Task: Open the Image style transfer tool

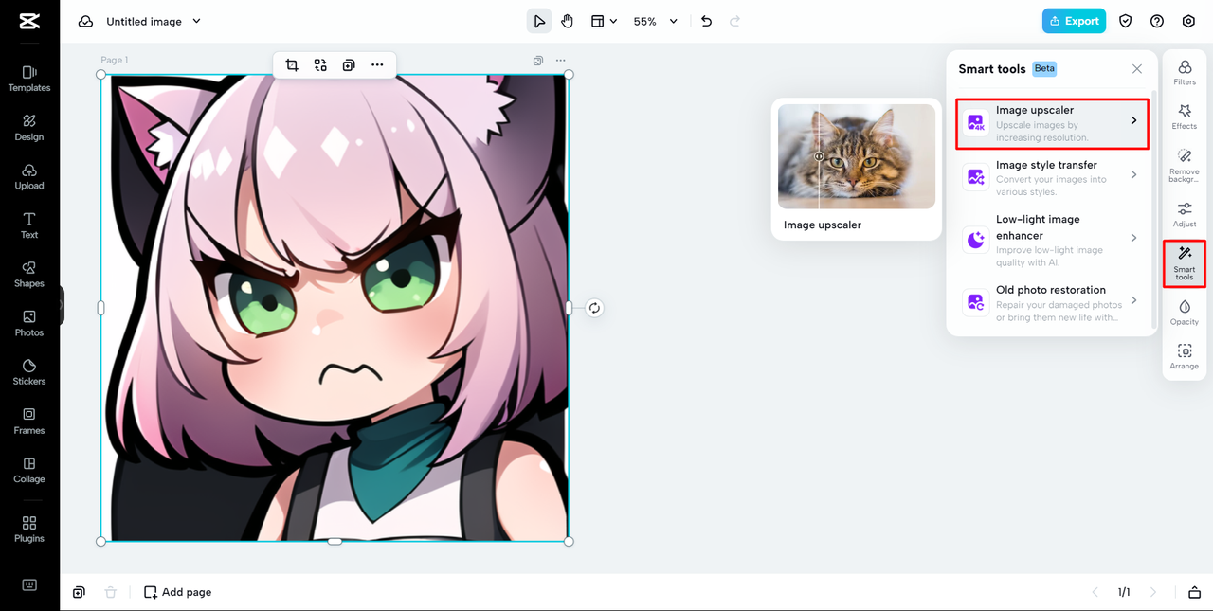Action: [1052, 177]
